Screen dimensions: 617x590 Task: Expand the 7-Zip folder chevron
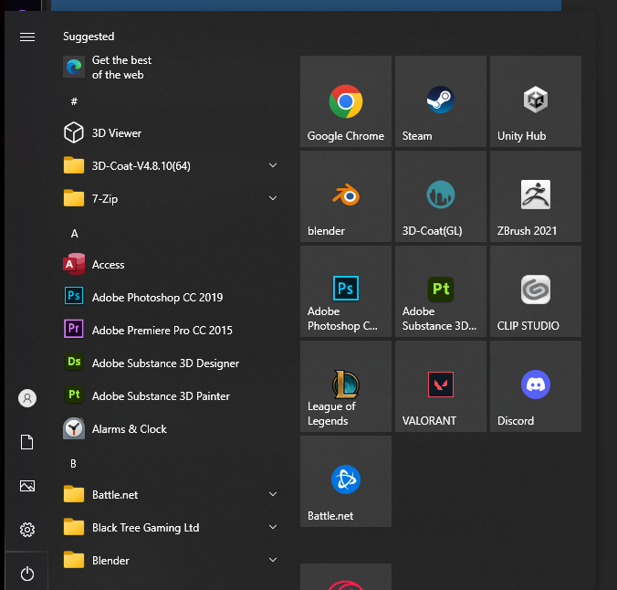coord(273,198)
